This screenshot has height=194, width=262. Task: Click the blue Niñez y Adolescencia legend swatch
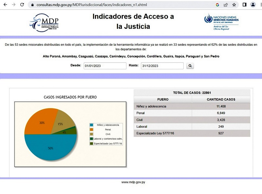91,125
